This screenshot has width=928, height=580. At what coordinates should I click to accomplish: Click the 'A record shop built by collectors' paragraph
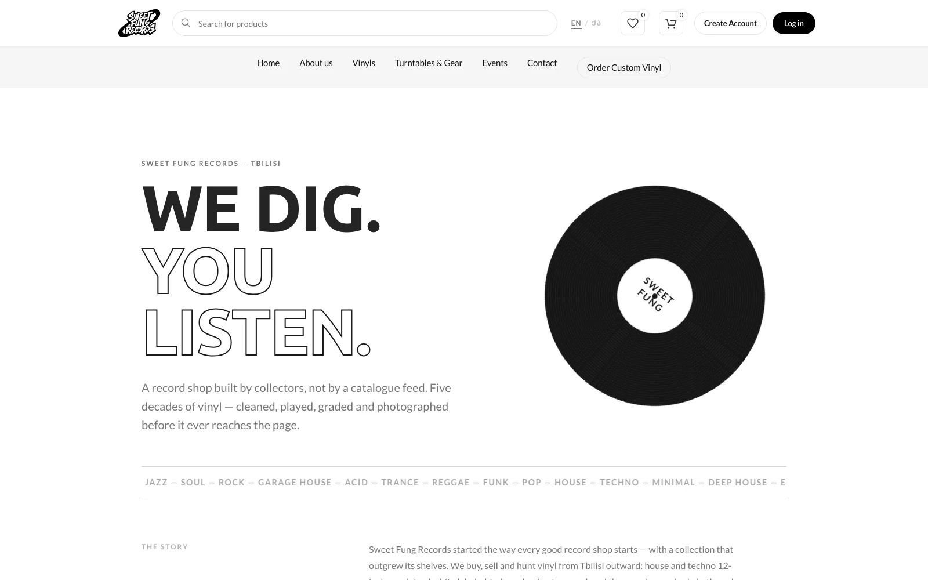pyautogui.click(x=296, y=406)
